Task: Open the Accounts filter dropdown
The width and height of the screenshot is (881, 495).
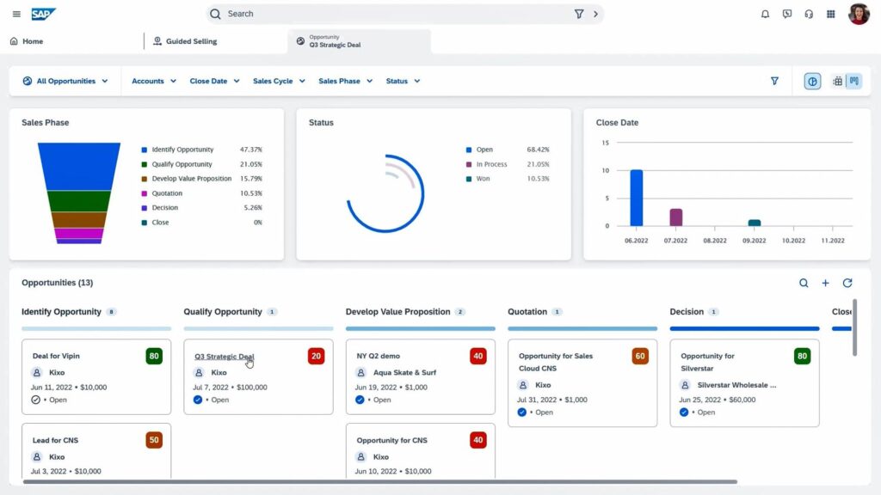Action: [x=152, y=80]
